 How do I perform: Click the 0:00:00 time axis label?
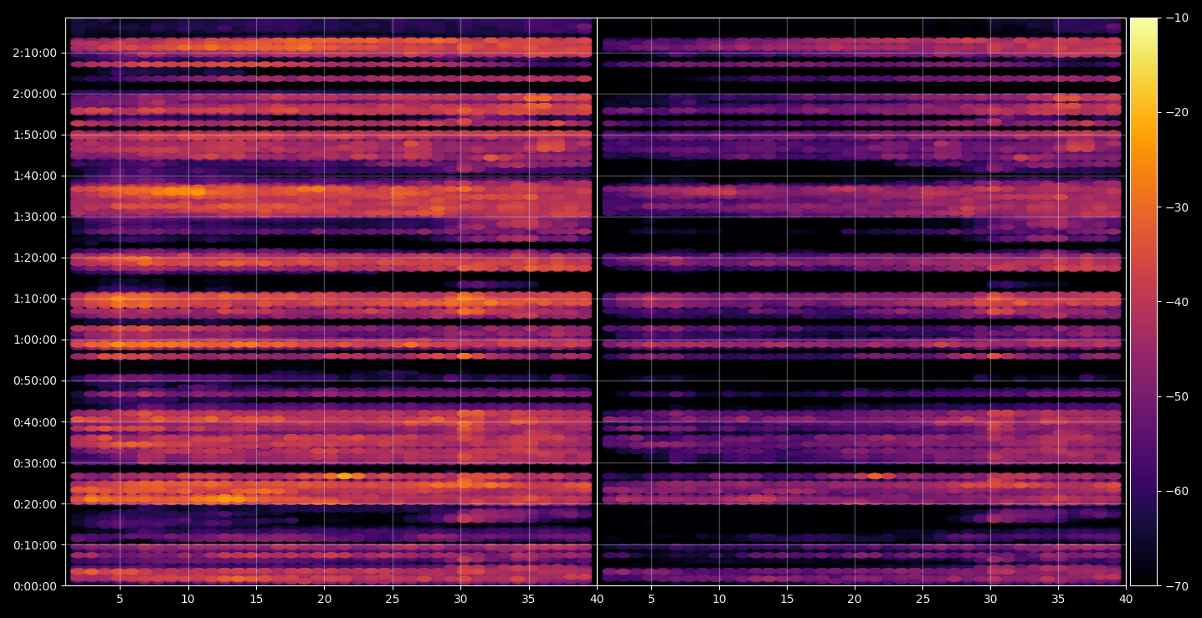pos(35,585)
